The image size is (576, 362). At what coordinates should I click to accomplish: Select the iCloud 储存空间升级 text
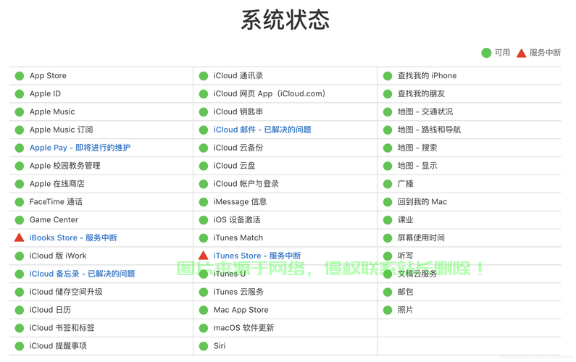tap(66, 292)
